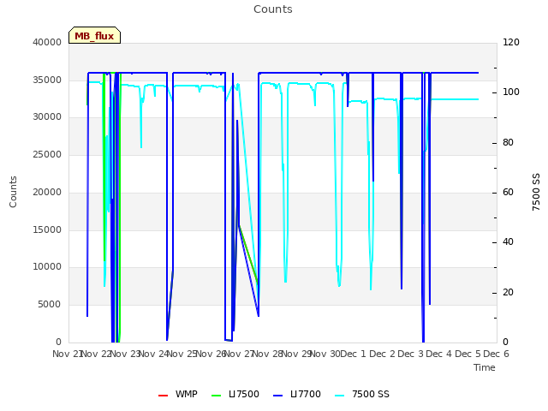Viewport: 548px width, 411px height.
Task: Click the blue LI7700 legend swatch
Action: click(277, 396)
